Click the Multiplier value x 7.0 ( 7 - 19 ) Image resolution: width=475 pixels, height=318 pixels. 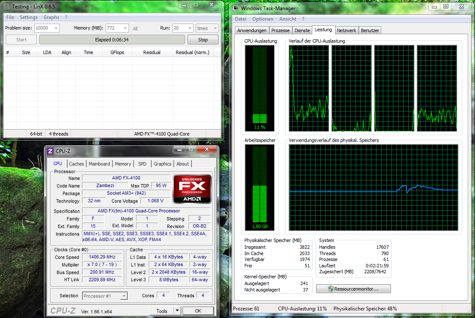click(102, 264)
